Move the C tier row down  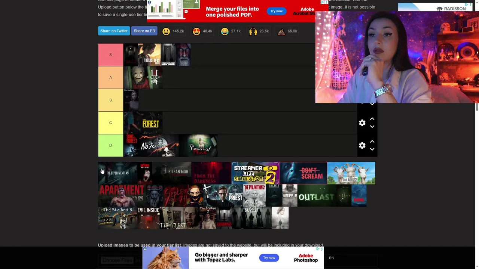tap(372, 127)
